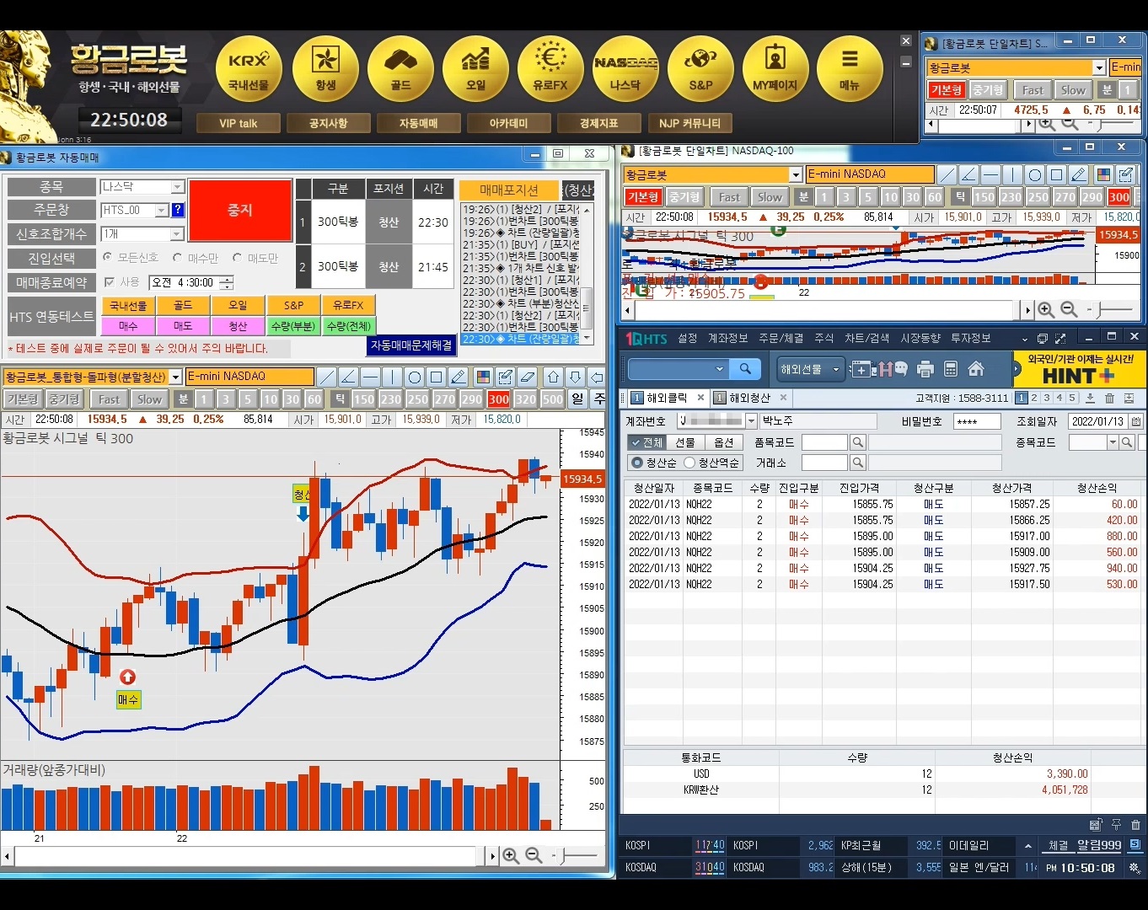The height and width of the screenshot is (910, 1148).
Task: Select the 청산역순 radio button
Action: 689,463
